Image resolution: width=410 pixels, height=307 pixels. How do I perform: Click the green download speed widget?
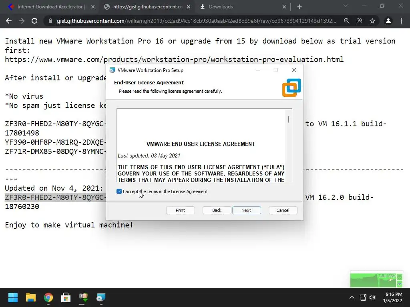coord(376,279)
